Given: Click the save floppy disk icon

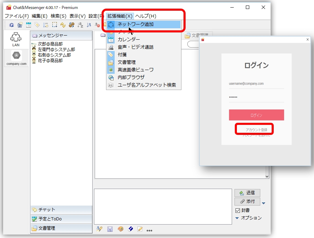Looking at the screenshot, I should (x=110, y=229).
